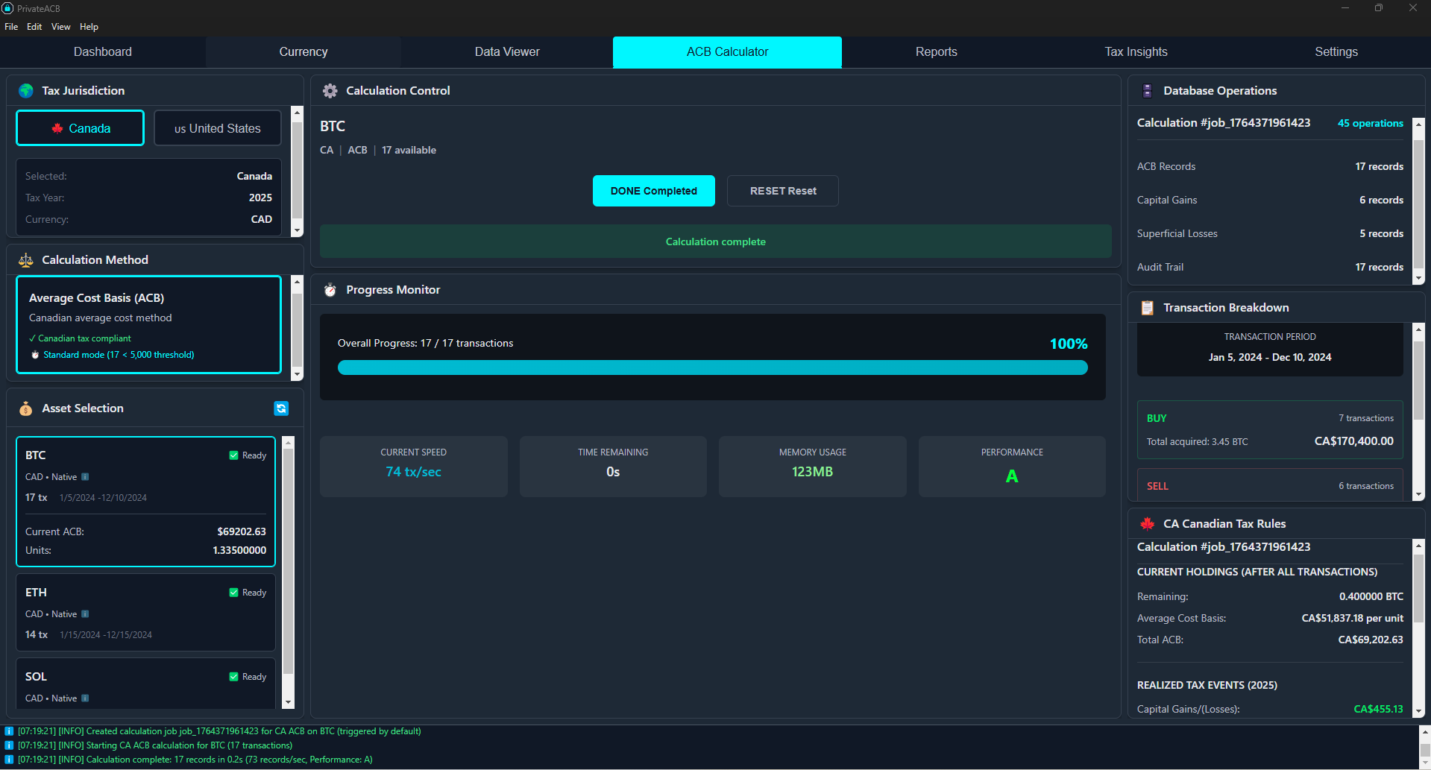
Task: Click the money bag Asset Selection icon
Action: (25, 408)
